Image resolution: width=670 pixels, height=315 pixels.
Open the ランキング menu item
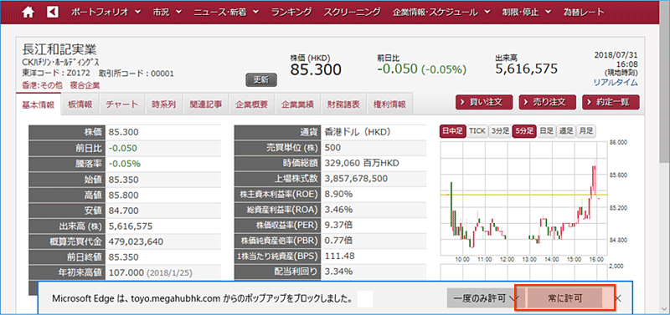tap(292, 12)
